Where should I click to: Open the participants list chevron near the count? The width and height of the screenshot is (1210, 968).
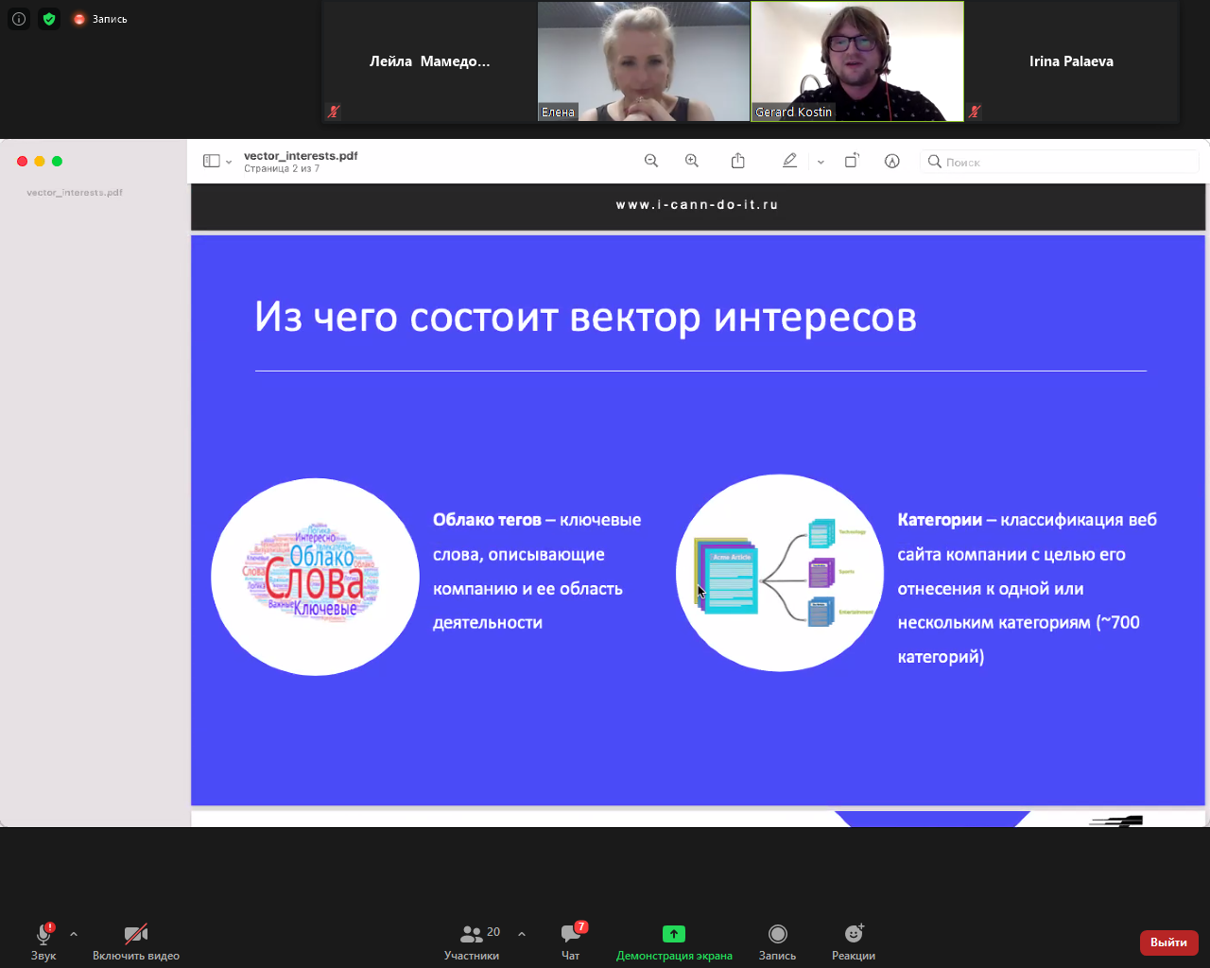[522, 934]
